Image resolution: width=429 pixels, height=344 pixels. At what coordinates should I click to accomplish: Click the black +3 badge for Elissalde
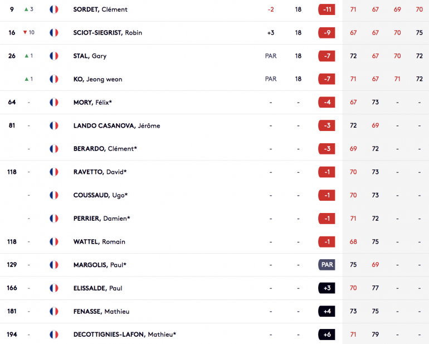pos(326,288)
